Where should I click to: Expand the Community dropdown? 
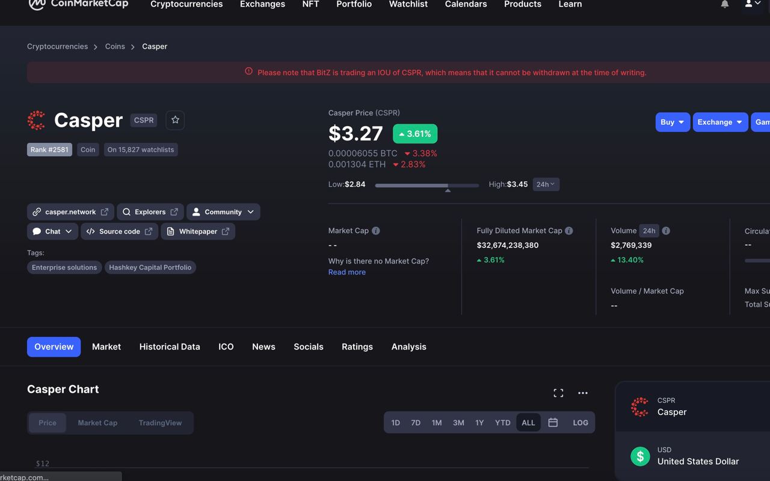[223, 212]
